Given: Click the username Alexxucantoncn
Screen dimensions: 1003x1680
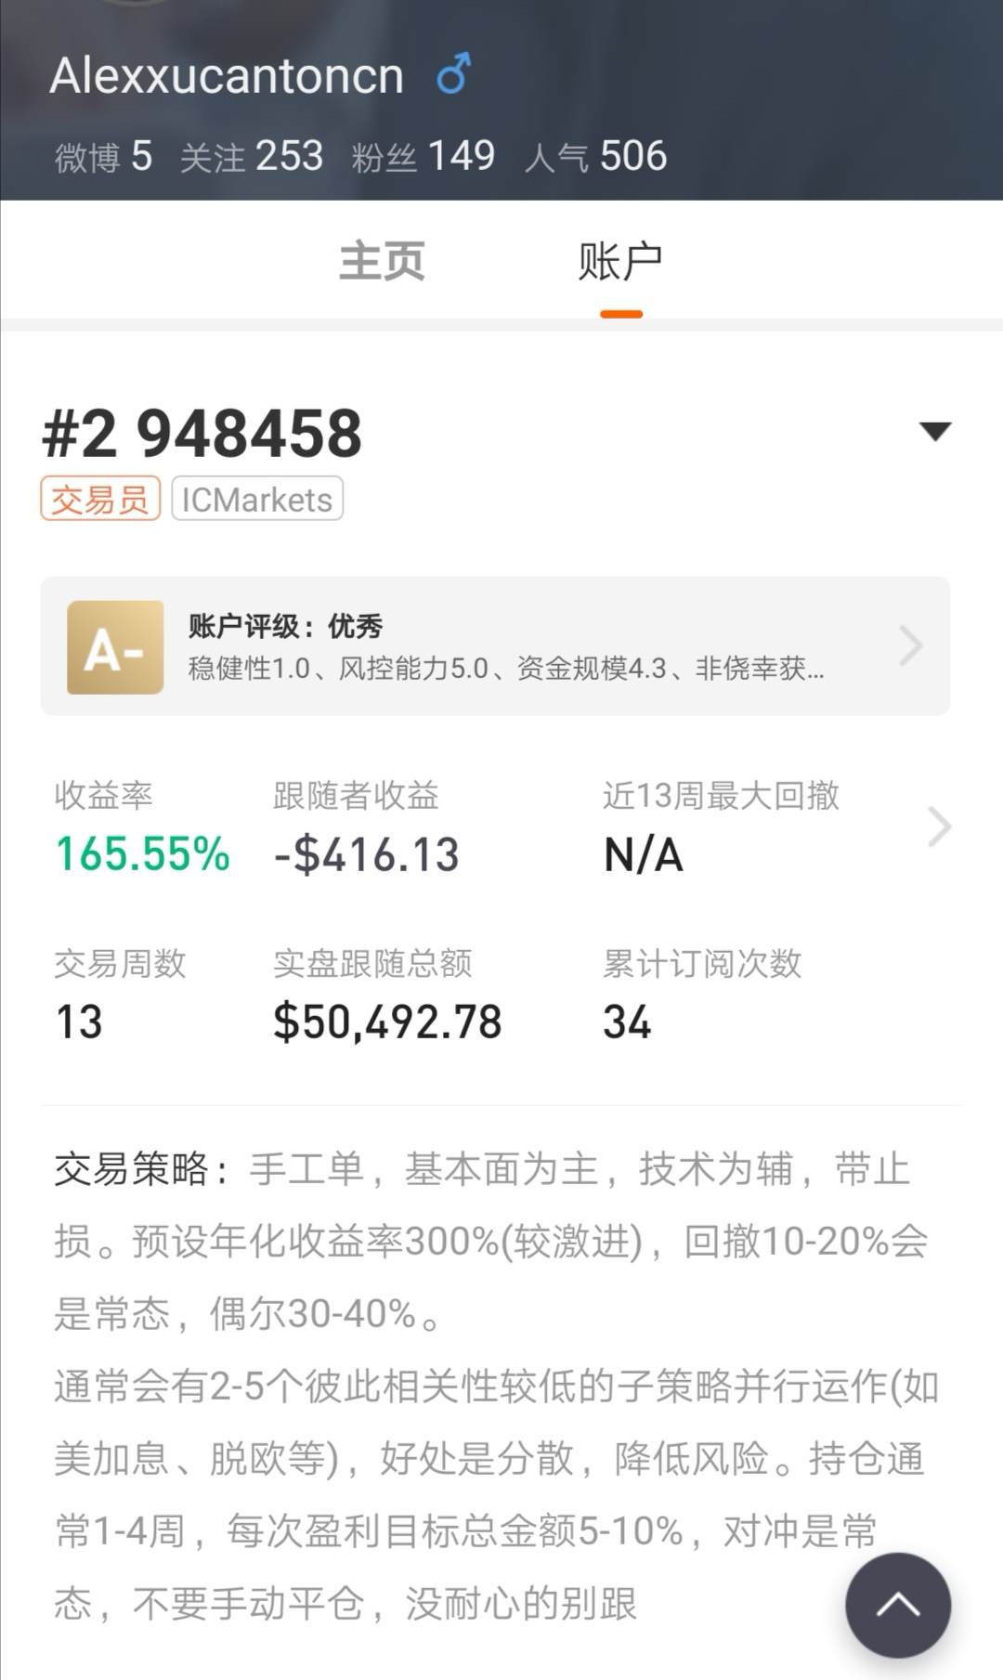Looking at the screenshot, I should point(227,75).
